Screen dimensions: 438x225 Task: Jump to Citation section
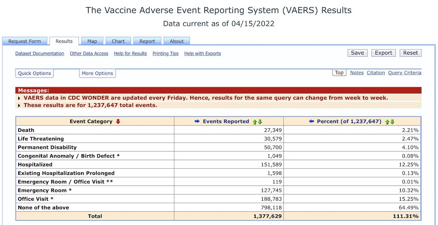[376, 73]
